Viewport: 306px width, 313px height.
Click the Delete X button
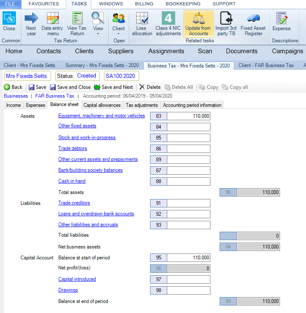point(150,87)
